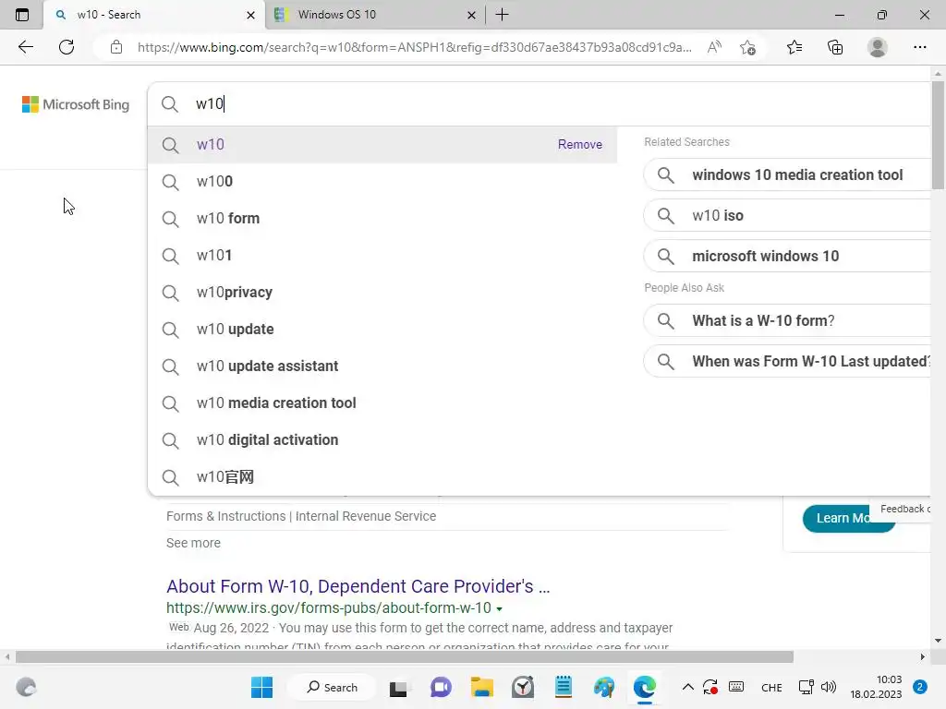Click the Microsoft Bing logo
946x709 pixels.
tap(76, 104)
